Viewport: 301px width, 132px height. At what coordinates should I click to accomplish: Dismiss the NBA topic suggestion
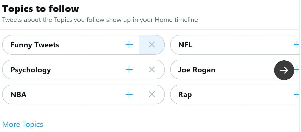(152, 94)
